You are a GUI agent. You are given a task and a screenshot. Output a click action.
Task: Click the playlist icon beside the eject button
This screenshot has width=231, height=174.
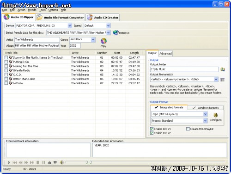(55, 162)
